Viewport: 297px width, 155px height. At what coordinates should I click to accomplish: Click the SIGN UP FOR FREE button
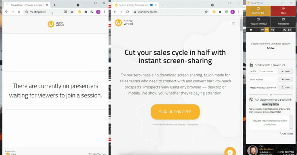(x=175, y=112)
